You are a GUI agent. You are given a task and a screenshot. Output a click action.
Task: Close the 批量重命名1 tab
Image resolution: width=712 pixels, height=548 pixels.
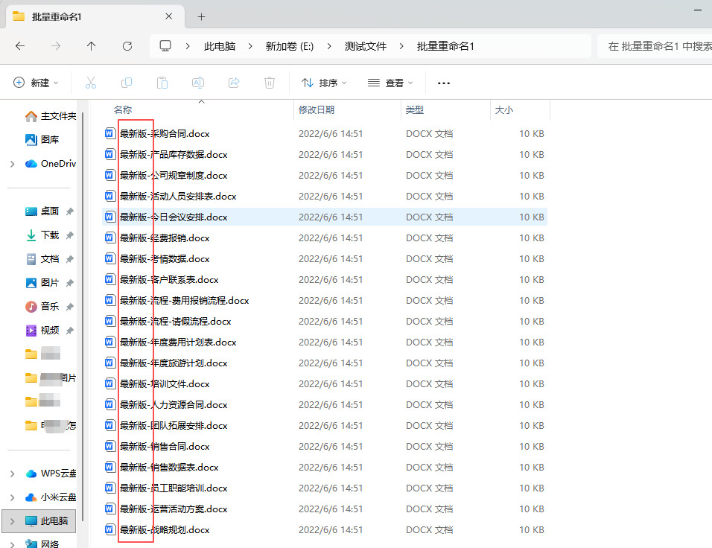[x=168, y=16]
